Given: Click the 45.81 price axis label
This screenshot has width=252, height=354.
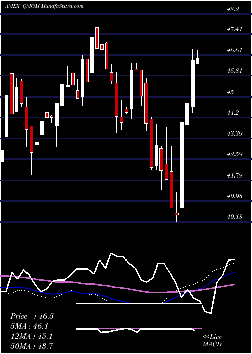Looking at the screenshot, I should click(235, 71).
